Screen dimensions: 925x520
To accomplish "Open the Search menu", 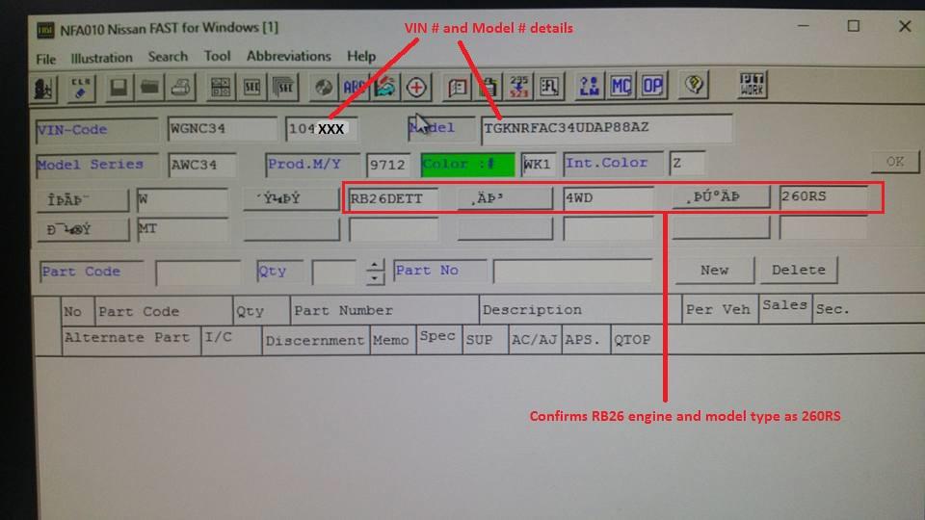I will click(168, 57).
